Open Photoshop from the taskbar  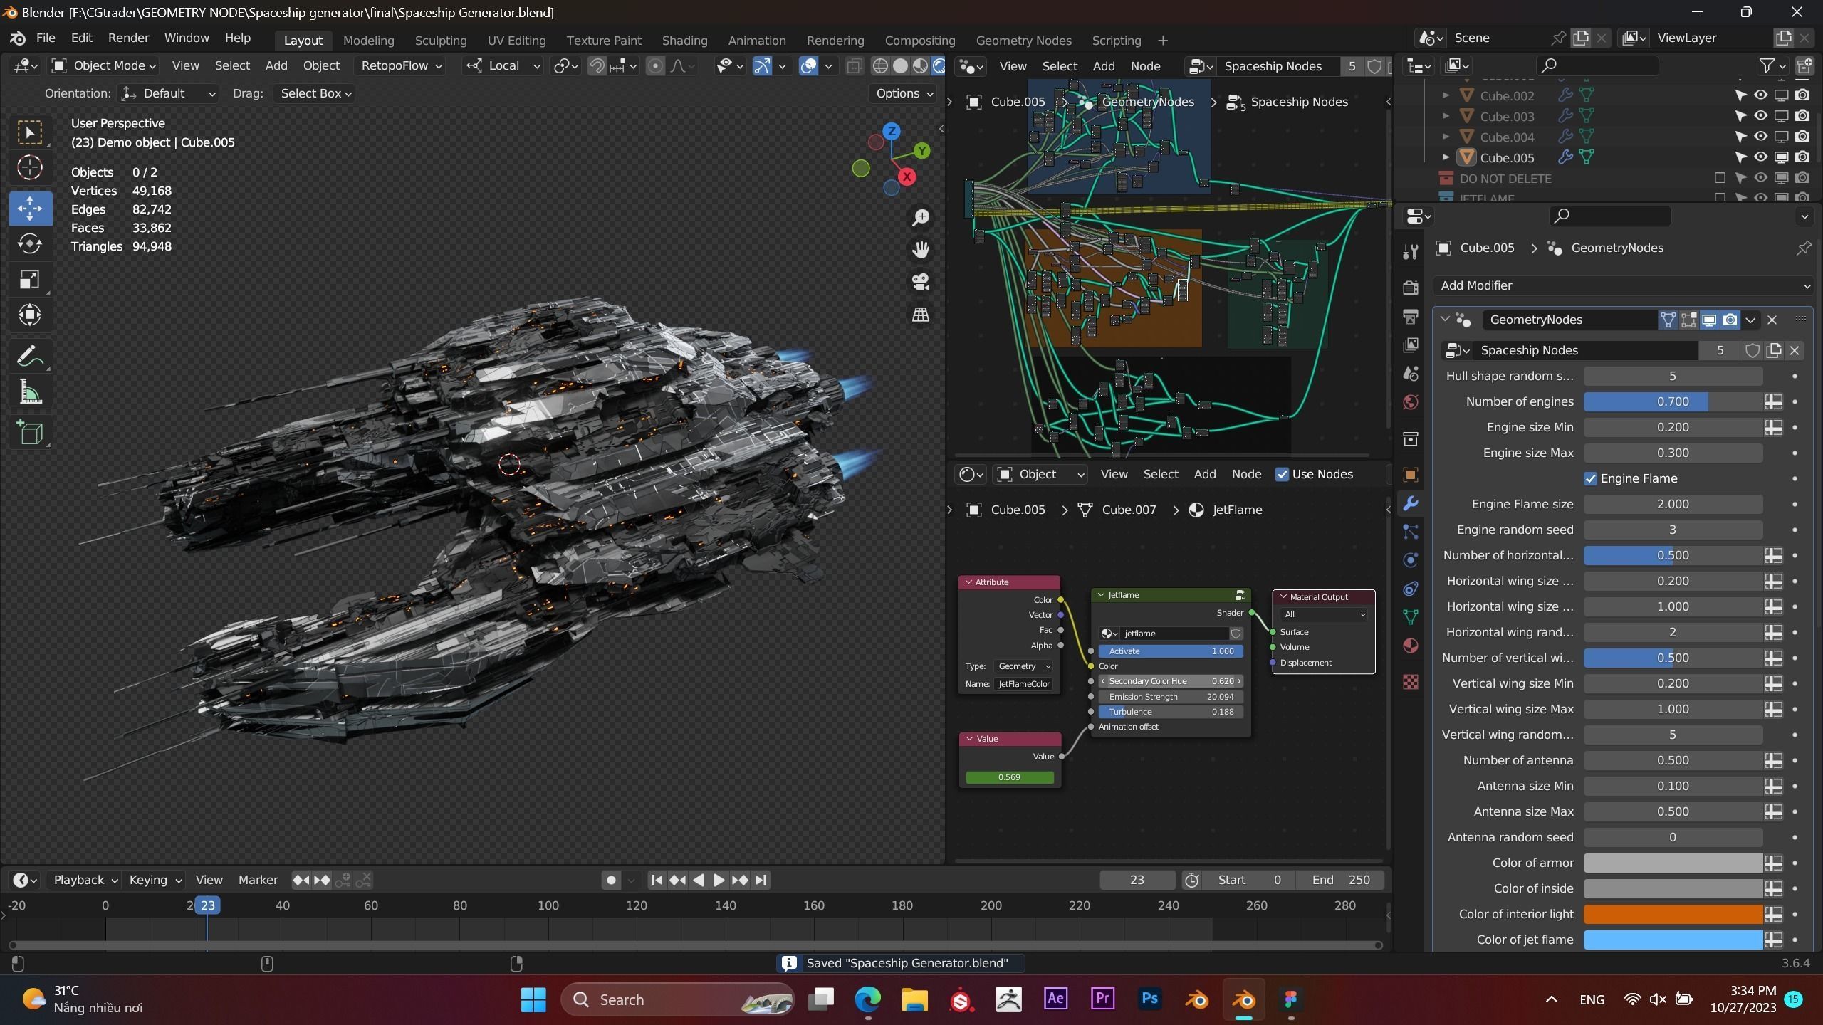coord(1149,999)
